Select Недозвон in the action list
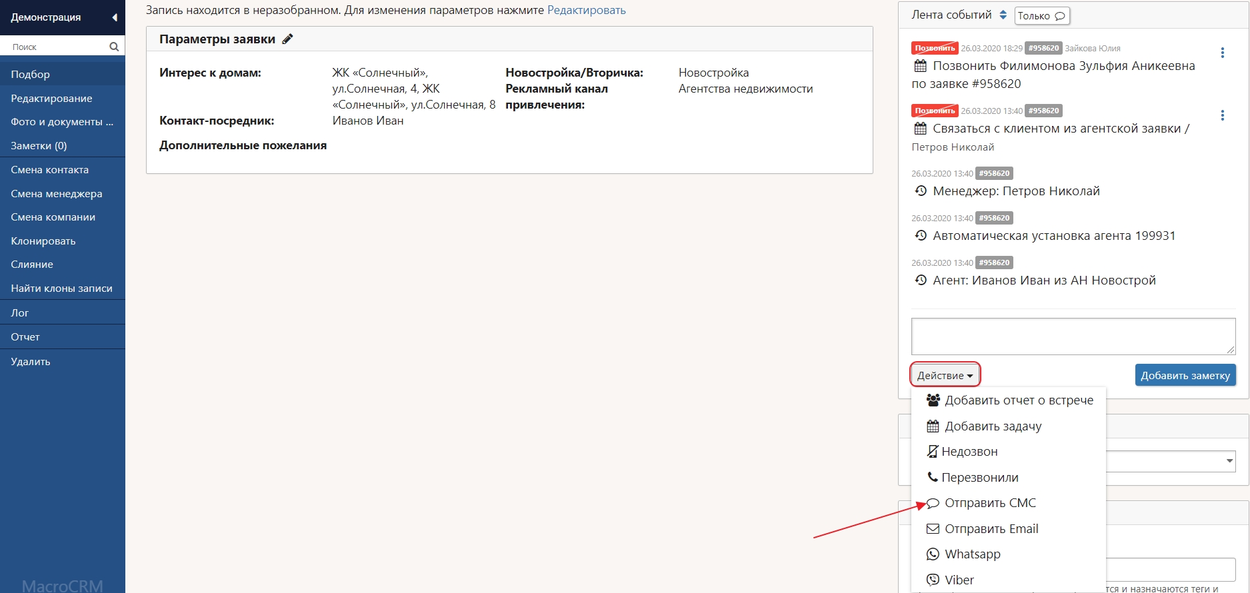1250x593 pixels. point(969,452)
